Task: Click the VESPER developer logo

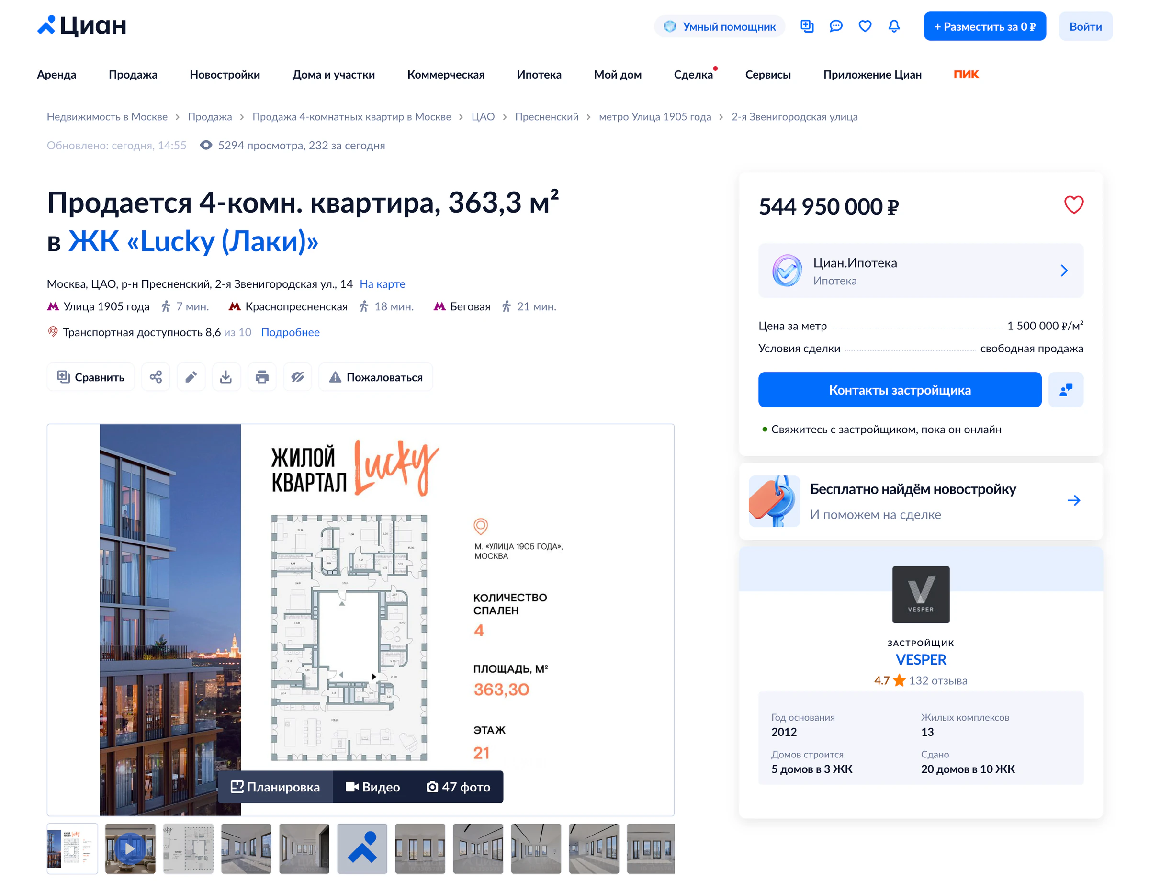Action: [921, 595]
